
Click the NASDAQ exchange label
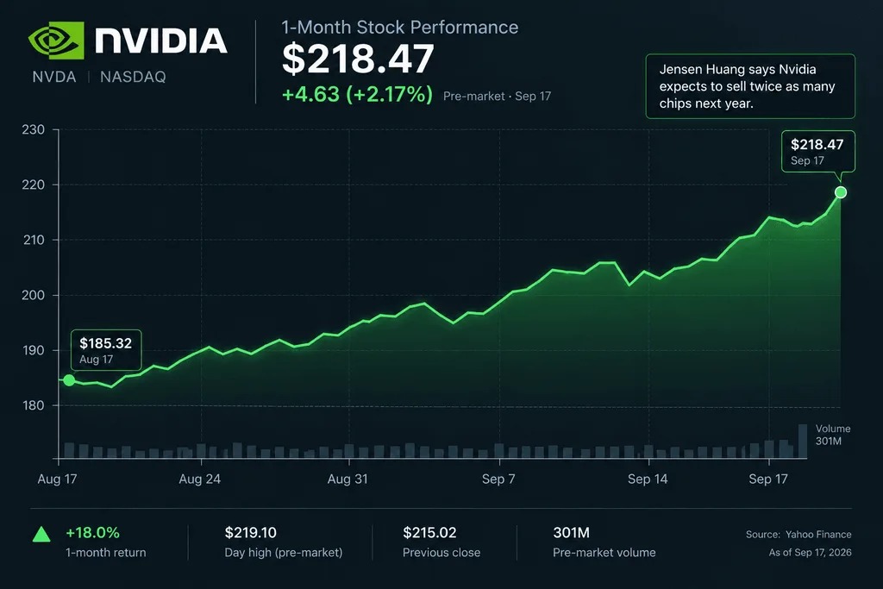pos(133,77)
